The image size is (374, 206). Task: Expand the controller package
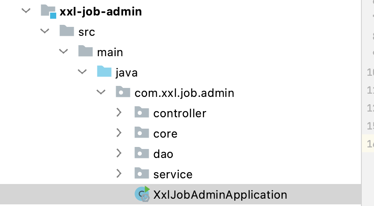point(119,113)
